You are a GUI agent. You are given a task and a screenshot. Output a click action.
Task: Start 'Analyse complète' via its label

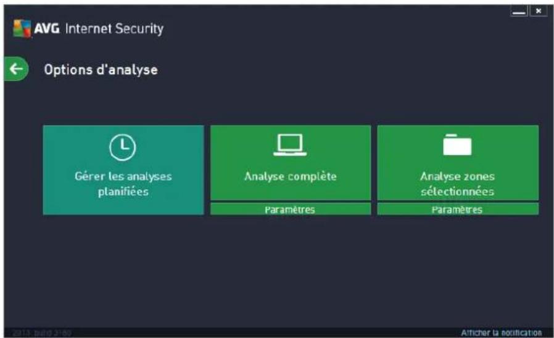[291, 176]
